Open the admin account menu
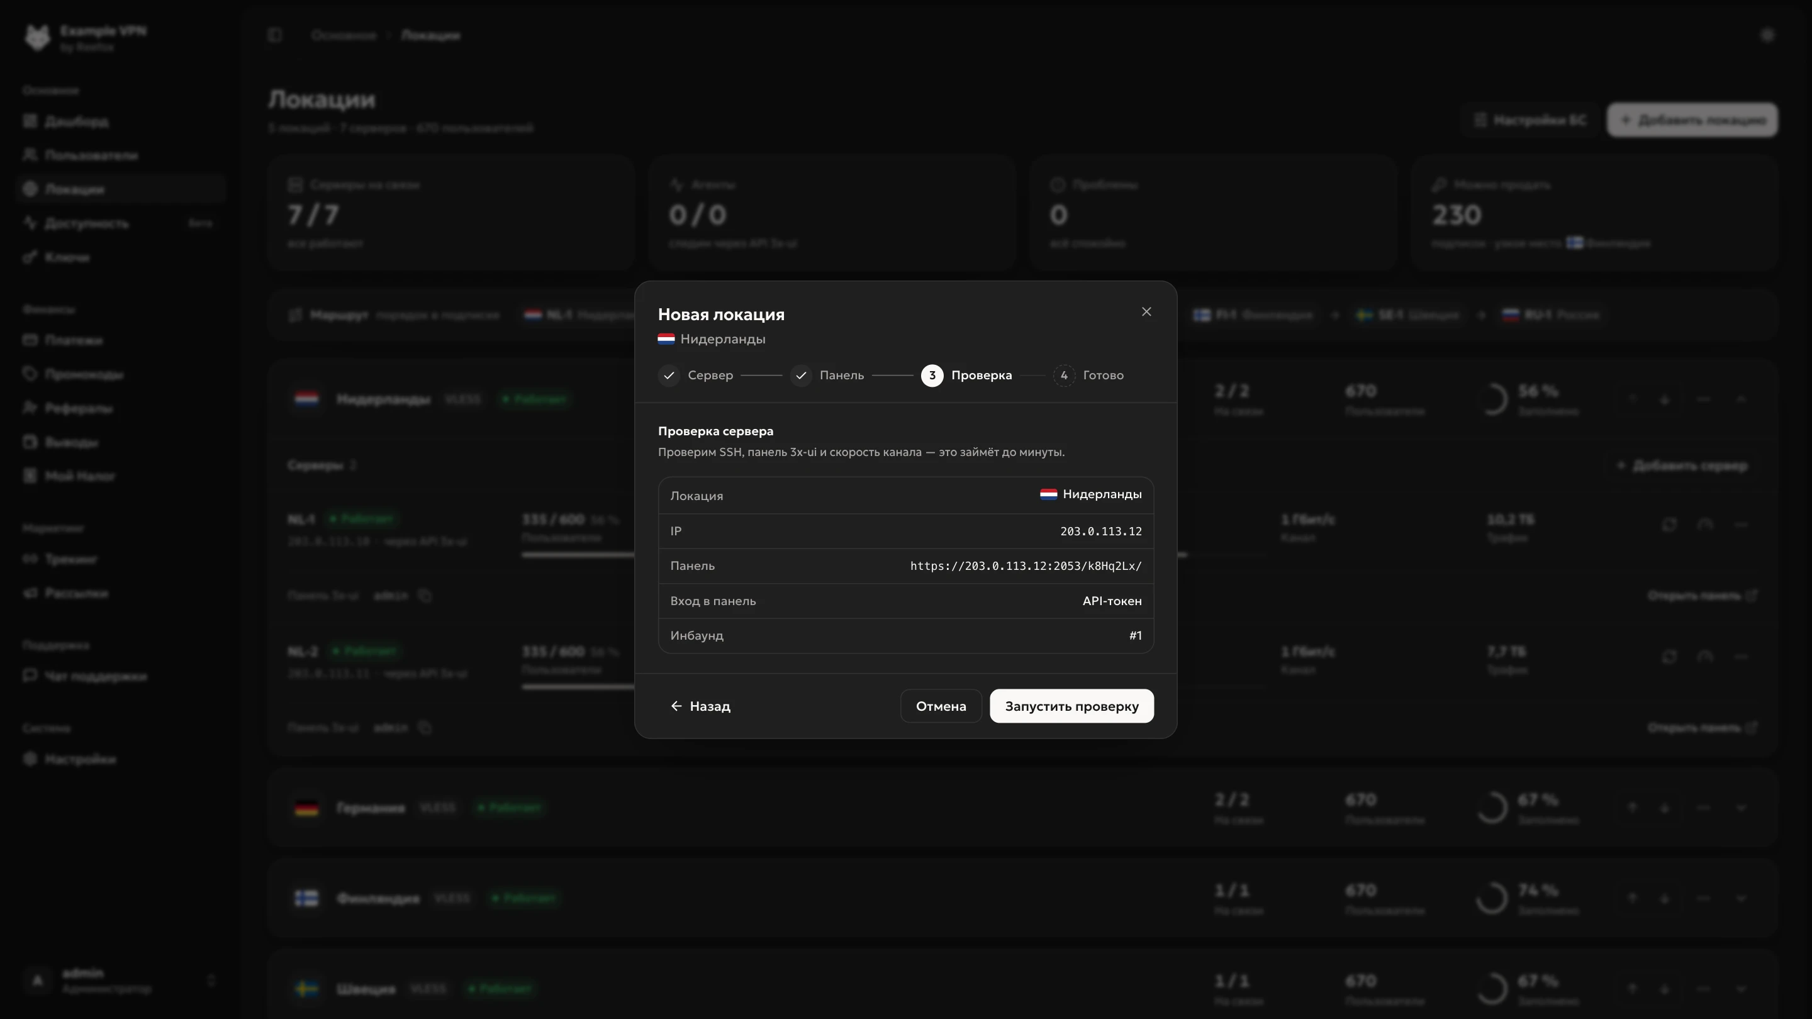Screen dimensions: 1812x1019 point(120,981)
